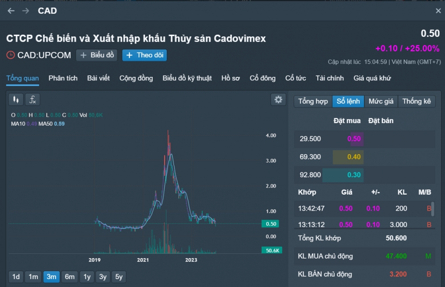Open the Tài chính tab
This screenshot has height=287, width=445.
click(x=329, y=78)
